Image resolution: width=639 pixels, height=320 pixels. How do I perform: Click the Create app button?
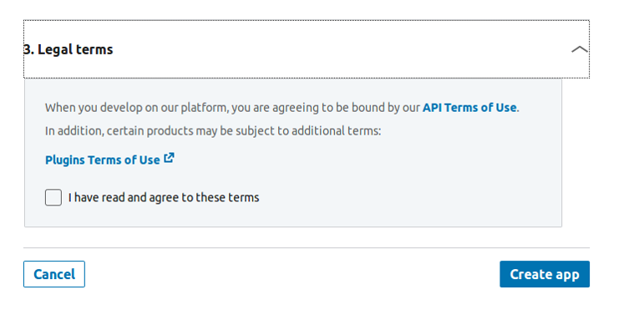545,274
